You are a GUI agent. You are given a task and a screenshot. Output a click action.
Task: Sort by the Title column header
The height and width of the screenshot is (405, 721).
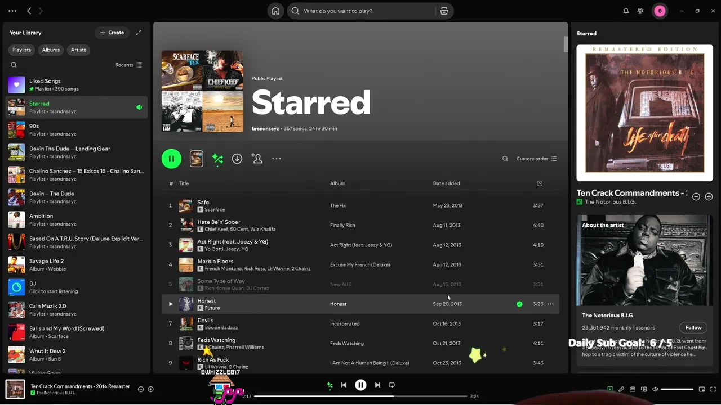click(184, 183)
